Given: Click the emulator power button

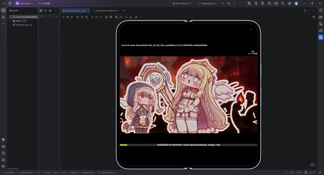Looking at the screenshot, I should coord(63,17).
